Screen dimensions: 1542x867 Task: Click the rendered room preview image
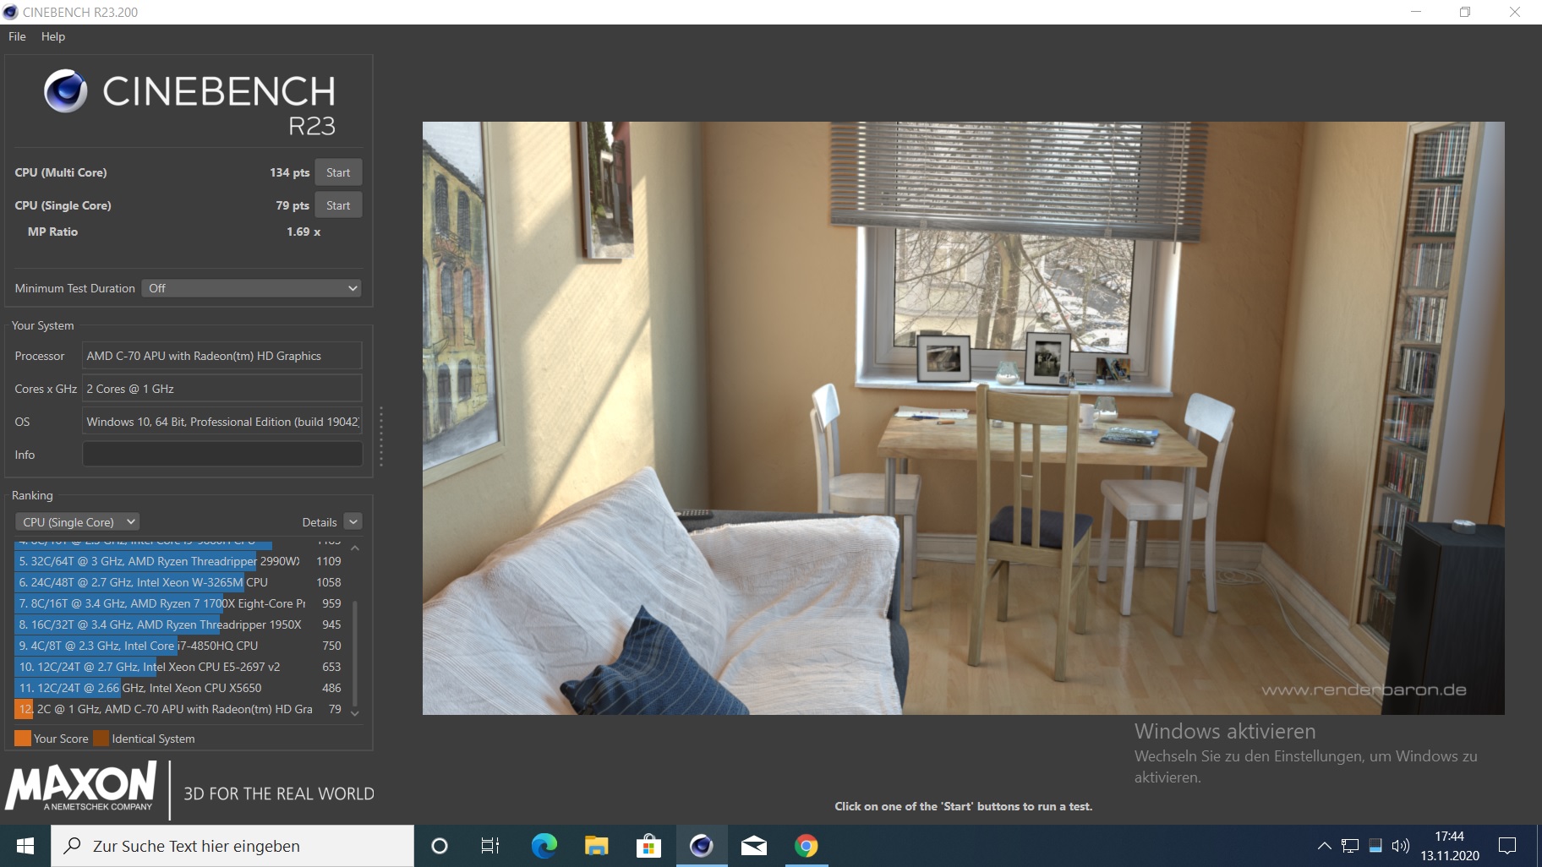coord(963,418)
